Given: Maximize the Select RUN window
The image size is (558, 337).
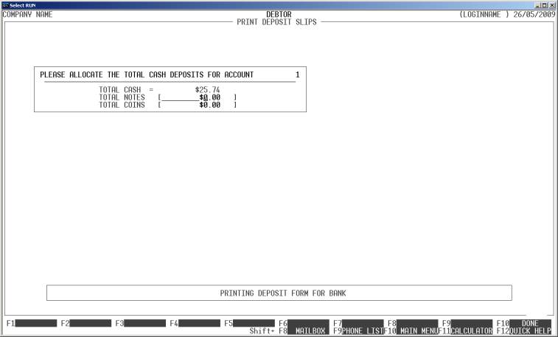Looking at the screenshot, I should (543, 4).
